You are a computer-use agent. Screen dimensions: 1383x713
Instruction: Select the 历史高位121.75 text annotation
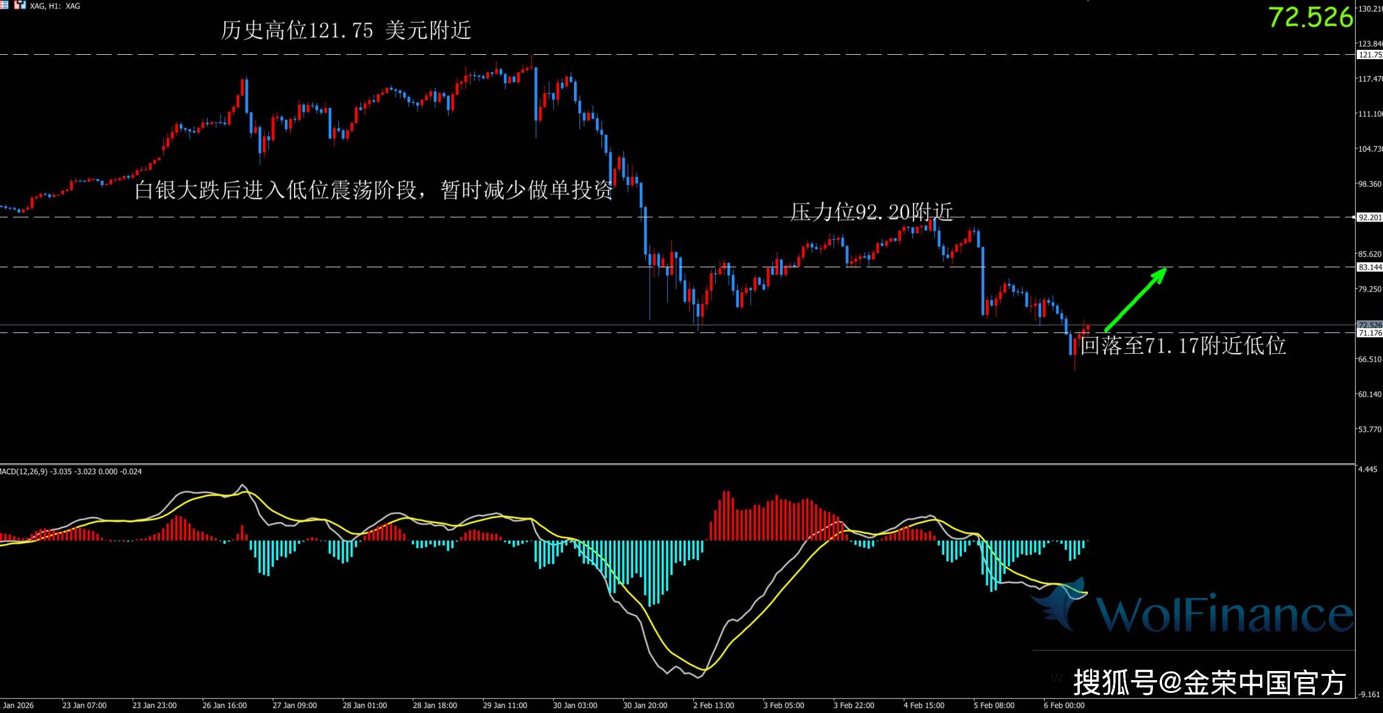[x=346, y=30]
